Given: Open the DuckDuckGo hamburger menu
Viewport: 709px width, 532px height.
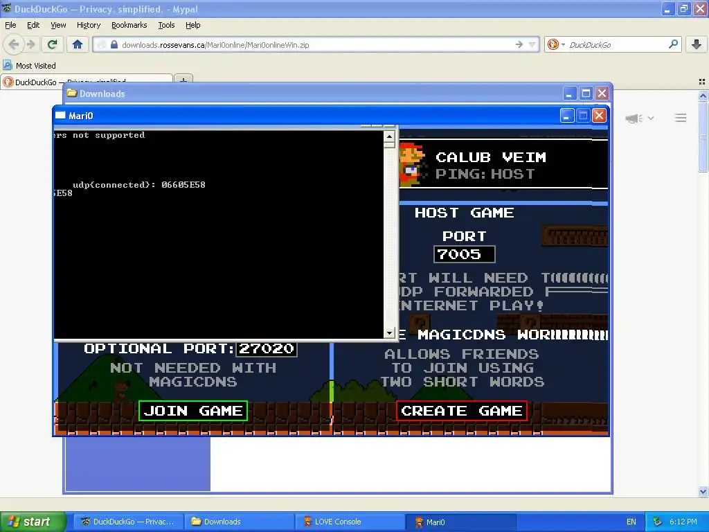Looking at the screenshot, I should tap(681, 118).
